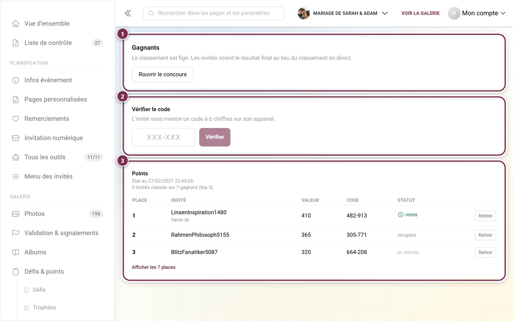Image resolution: width=513 pixels, height=321 pixels.
Task: Click Retirer for BlitzFanatiker5087
Action: tap(485, 252)
